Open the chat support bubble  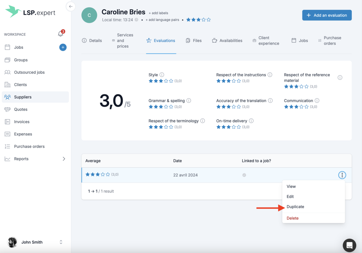(x=349, y=245)
